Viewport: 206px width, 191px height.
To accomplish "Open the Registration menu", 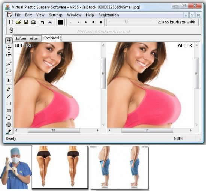I will tap(109, 15).
